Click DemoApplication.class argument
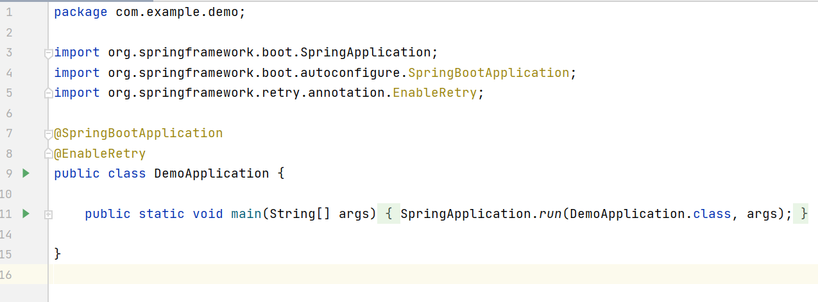818x302 pixels. (x=650, y=214)
